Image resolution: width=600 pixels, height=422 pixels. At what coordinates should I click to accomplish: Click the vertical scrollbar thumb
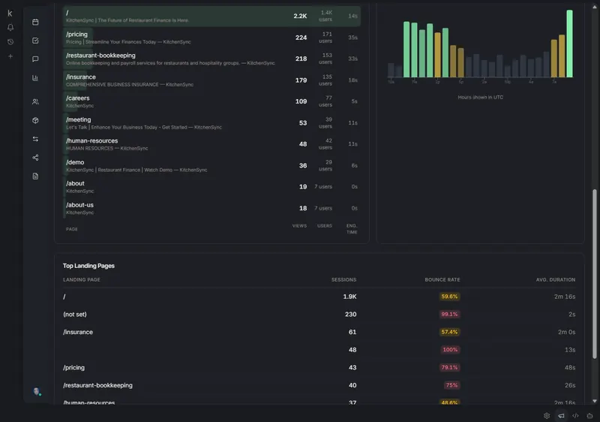[595, 274]
